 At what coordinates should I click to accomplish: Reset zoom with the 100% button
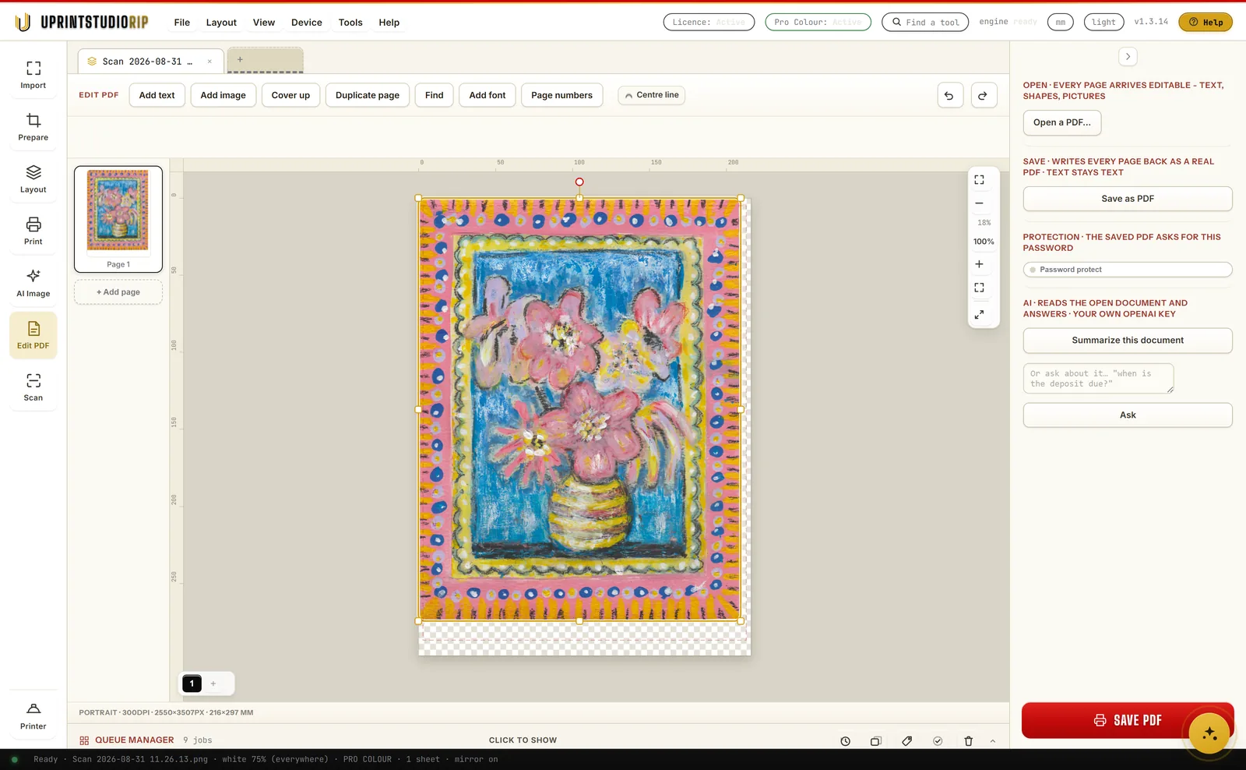[984, 242]
